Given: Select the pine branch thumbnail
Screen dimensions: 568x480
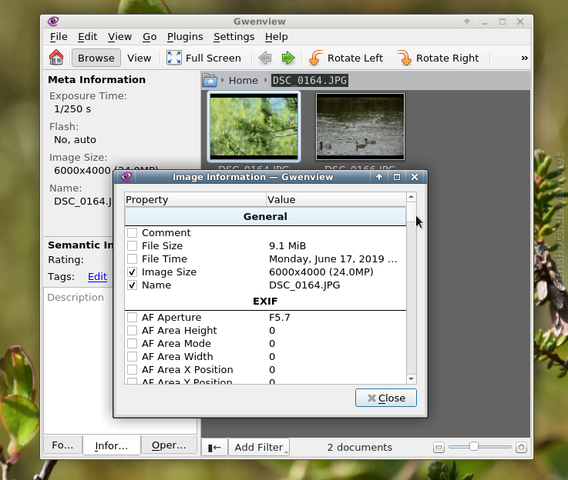Looking at the screenshot, I should coord(254,126).
